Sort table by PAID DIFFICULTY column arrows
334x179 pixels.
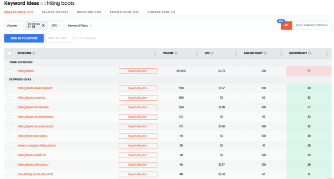[281, 53]
